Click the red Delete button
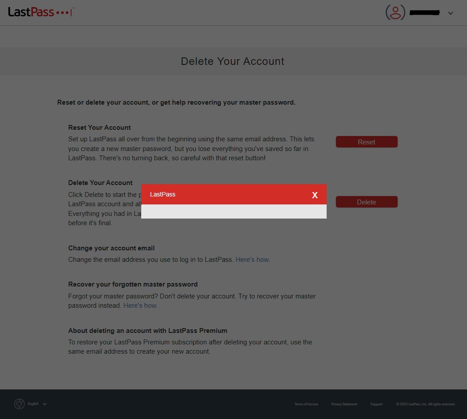This screenshot has height=419, width=467. 367,202
